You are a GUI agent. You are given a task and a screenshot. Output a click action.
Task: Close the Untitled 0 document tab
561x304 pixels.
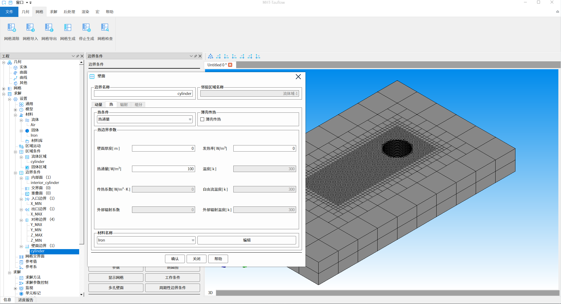click(x=230, y=65)
